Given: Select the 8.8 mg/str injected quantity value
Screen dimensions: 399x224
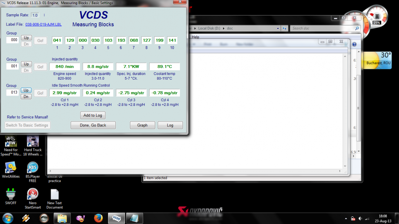Looking at the screenshot, I should pyautogui.click(x=98, y=67).
